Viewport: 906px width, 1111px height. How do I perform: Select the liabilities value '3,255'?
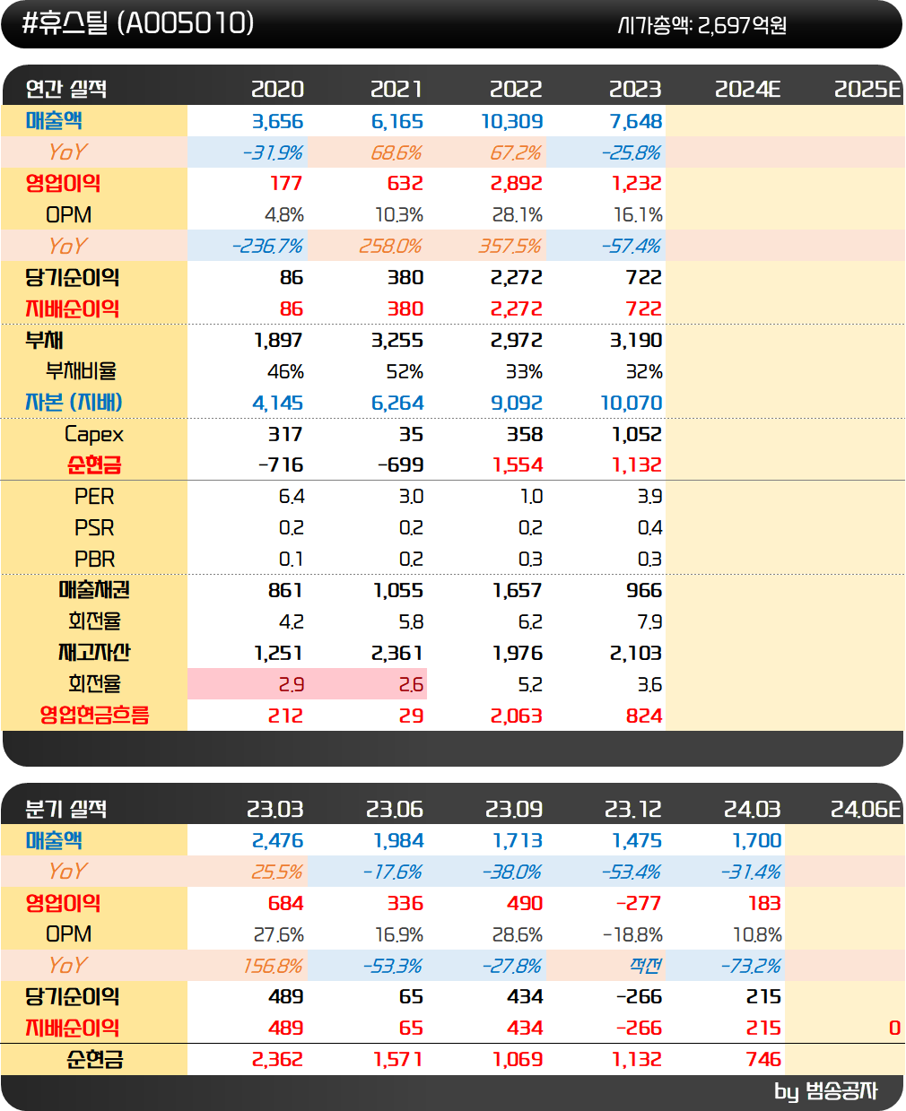[x=397, y=340]
